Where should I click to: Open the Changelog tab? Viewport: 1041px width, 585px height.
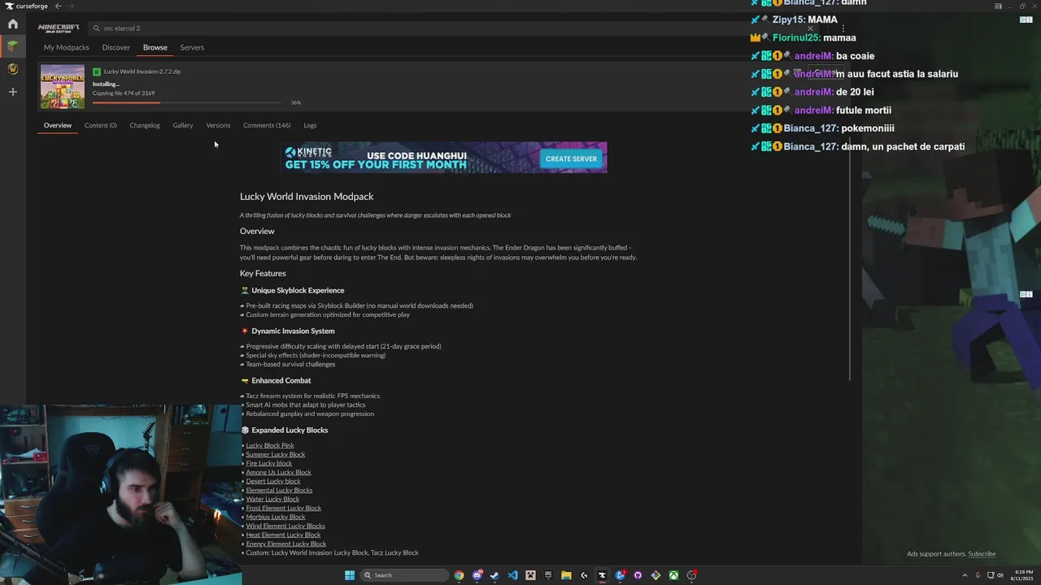[x=145, y=125]
